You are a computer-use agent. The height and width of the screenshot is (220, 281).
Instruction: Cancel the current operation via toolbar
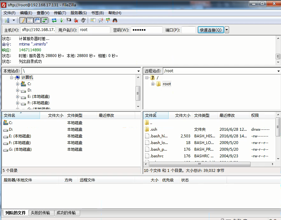click(x=69, y=20)
